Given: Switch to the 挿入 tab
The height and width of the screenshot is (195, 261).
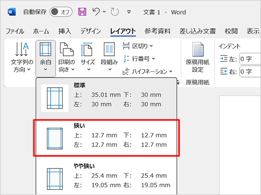Looking at the screenshot, I should [x=65, y=31].
